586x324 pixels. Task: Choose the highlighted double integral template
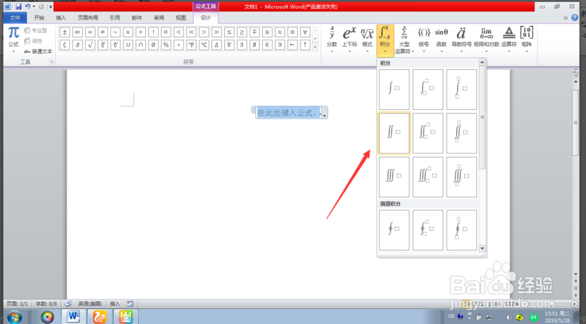point(394,133)
